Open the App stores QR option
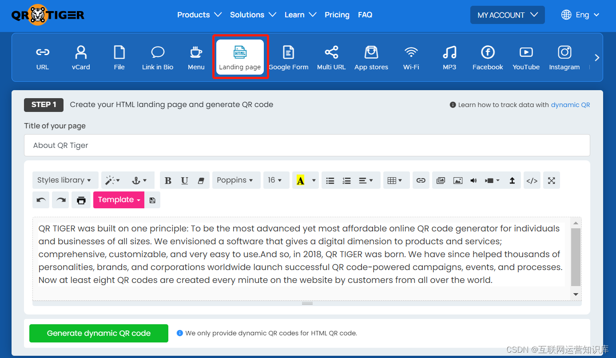Image resolution: width=616 pixels, height=358 pixels. coord(371,58)
